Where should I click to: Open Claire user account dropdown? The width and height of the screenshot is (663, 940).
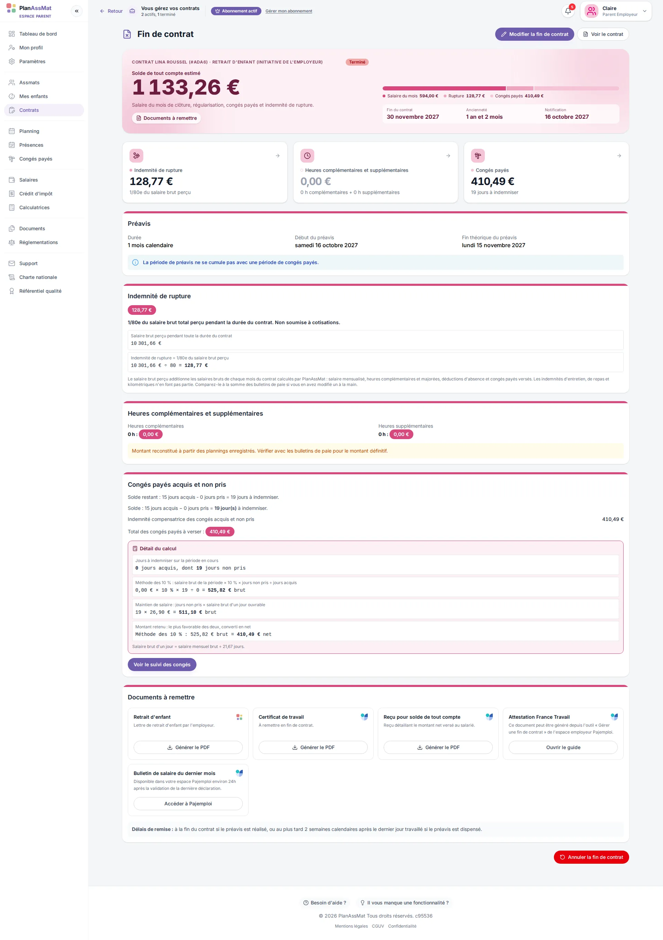[615, 11]
